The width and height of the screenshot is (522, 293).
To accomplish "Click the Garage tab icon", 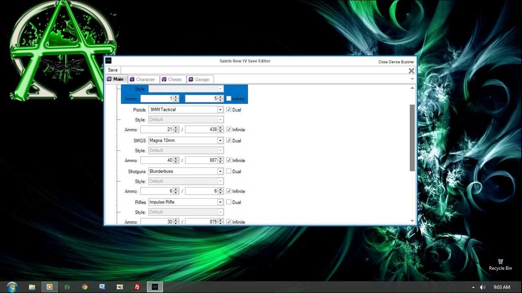I will click(x=191, y=79).
